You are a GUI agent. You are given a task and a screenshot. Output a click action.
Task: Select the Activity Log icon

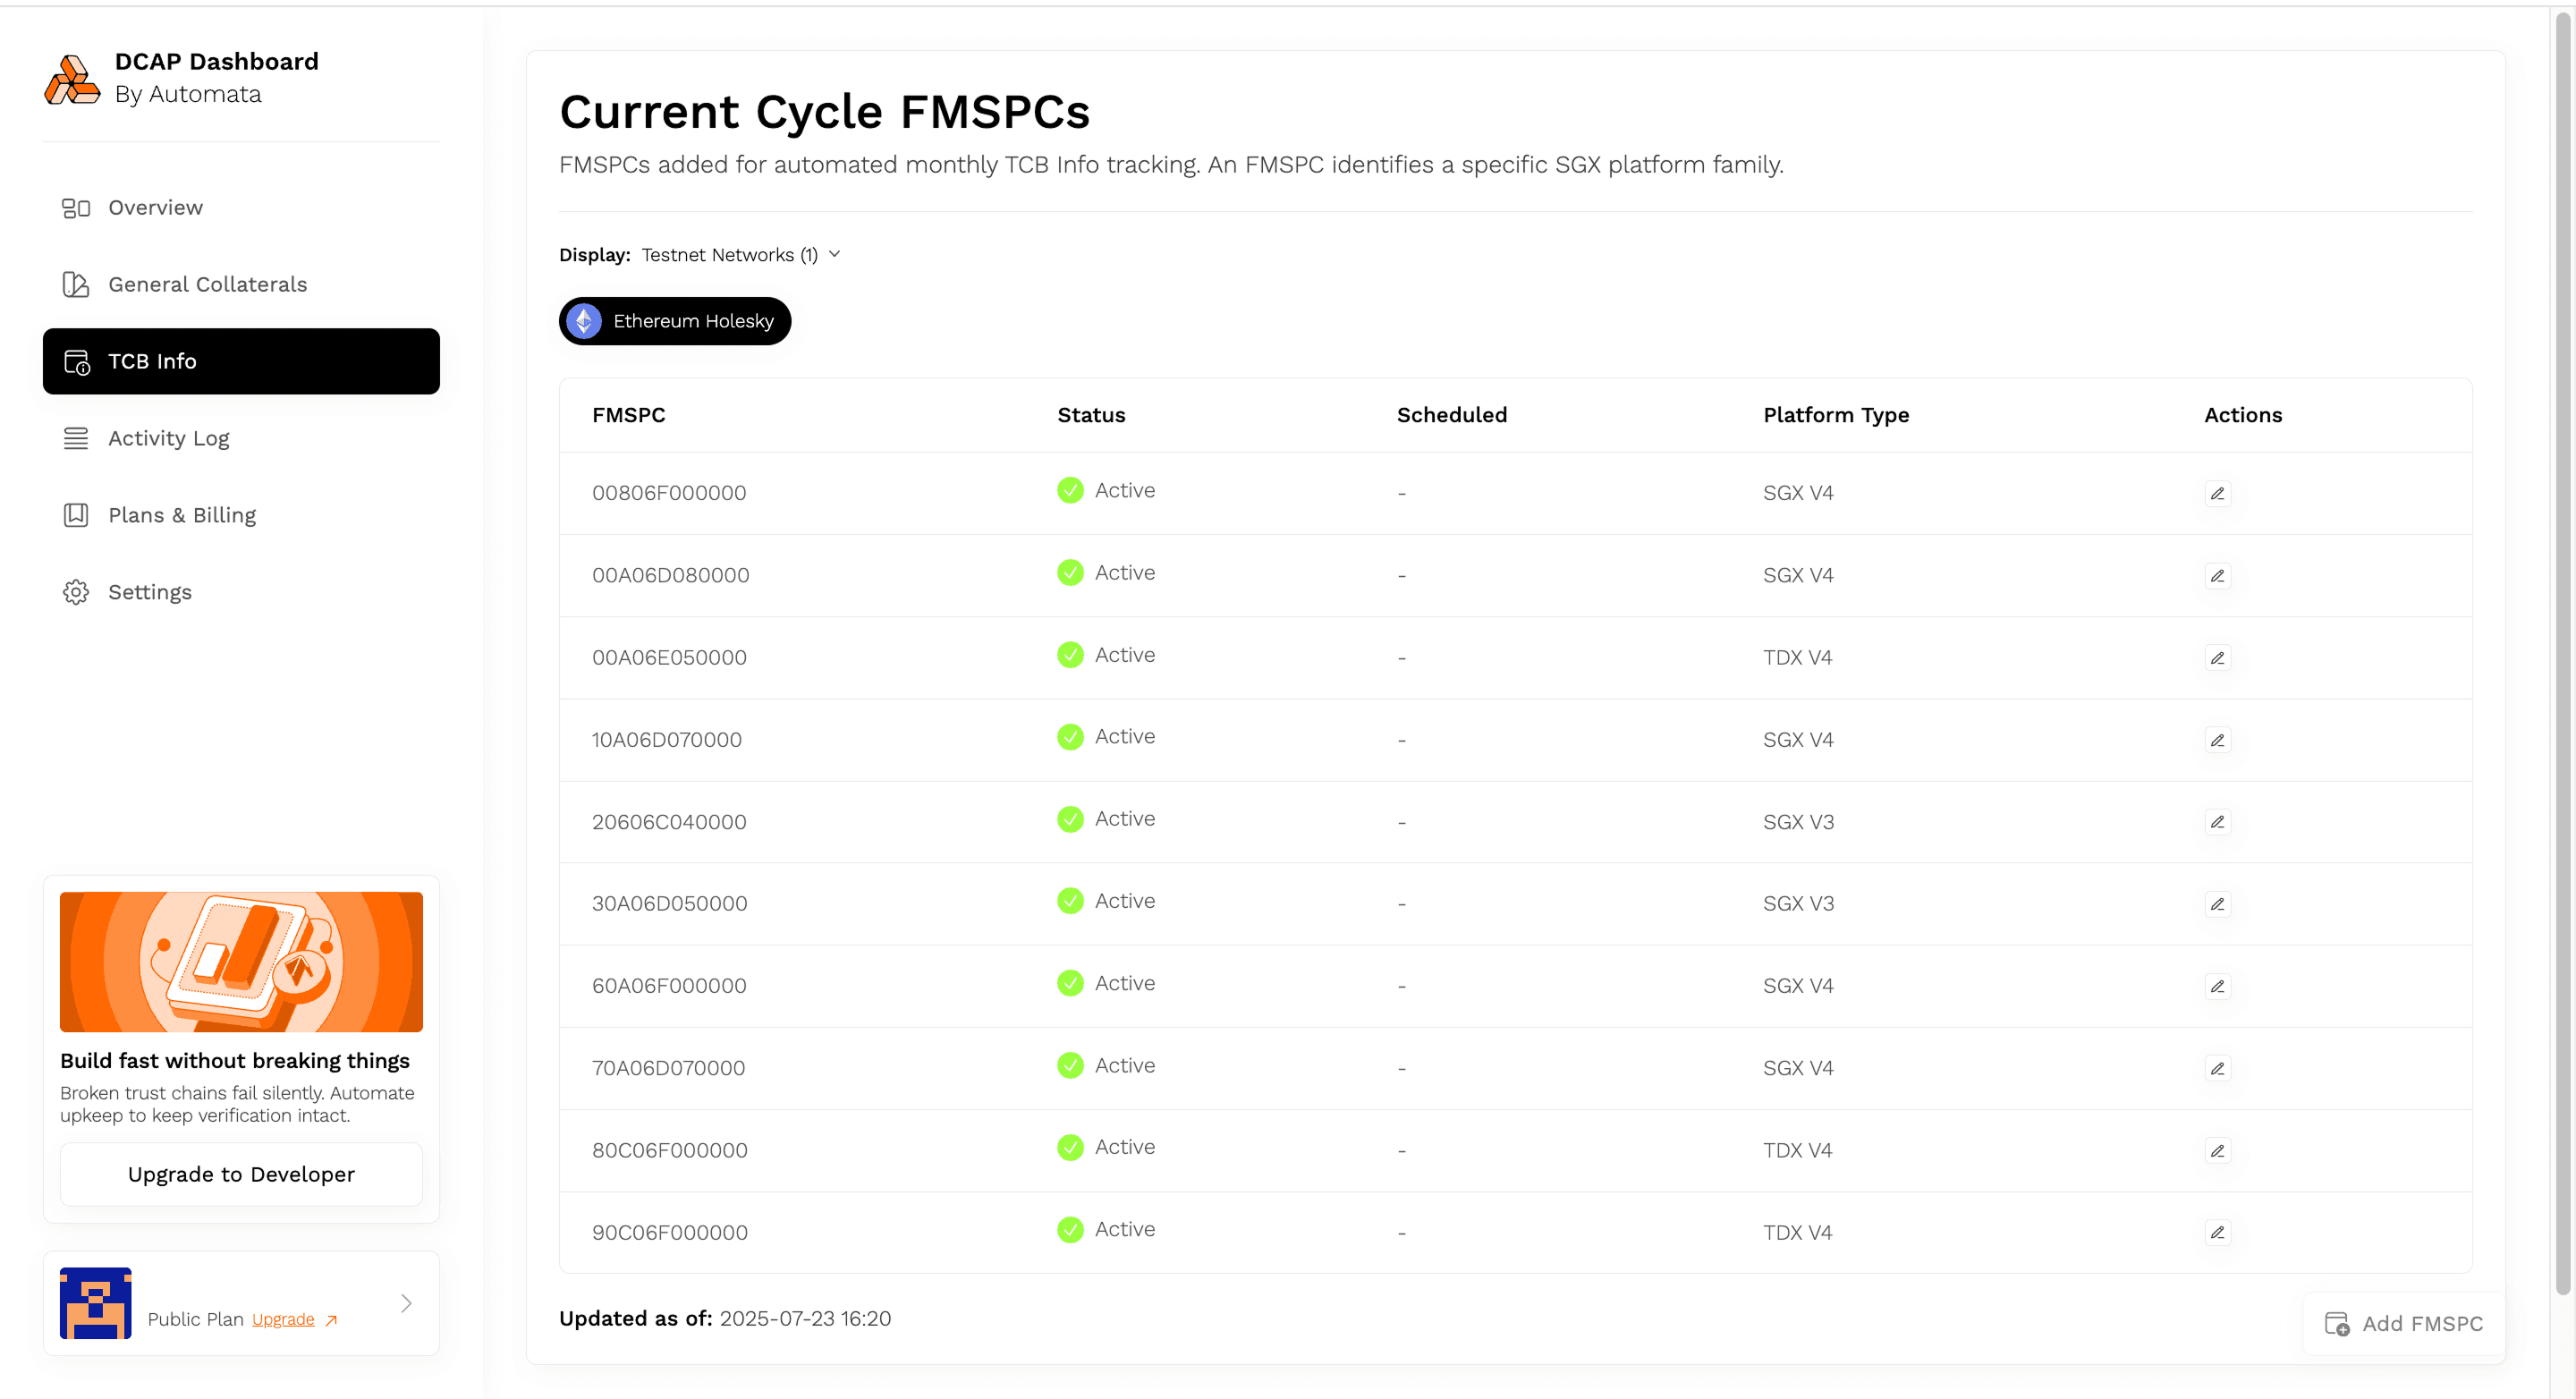tap(76, 438)
